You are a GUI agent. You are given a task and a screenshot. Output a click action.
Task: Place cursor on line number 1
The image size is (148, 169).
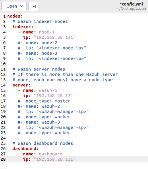click(x=4, y=16)
